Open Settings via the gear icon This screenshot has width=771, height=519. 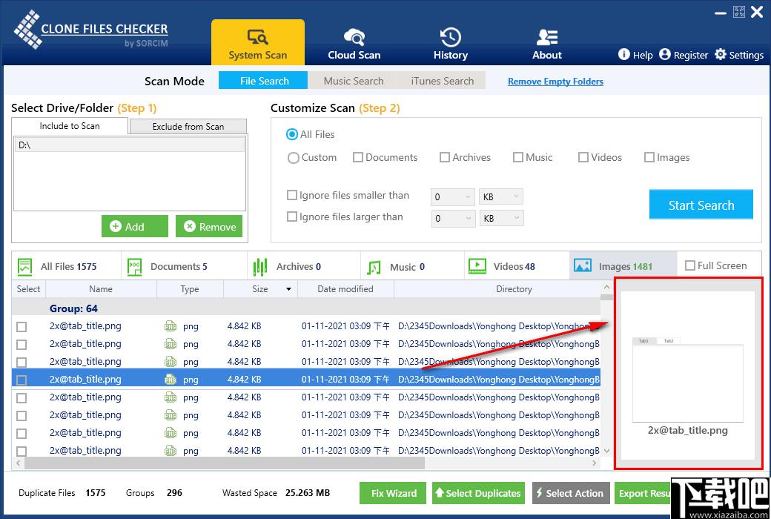coord(721,54)
